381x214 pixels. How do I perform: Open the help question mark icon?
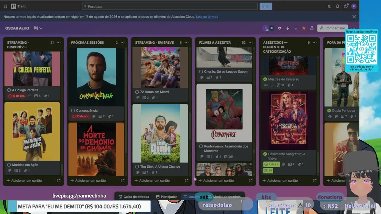346,6
